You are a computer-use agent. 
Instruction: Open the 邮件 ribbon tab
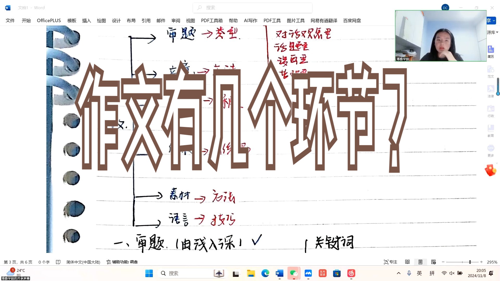(x=161, y=21)
